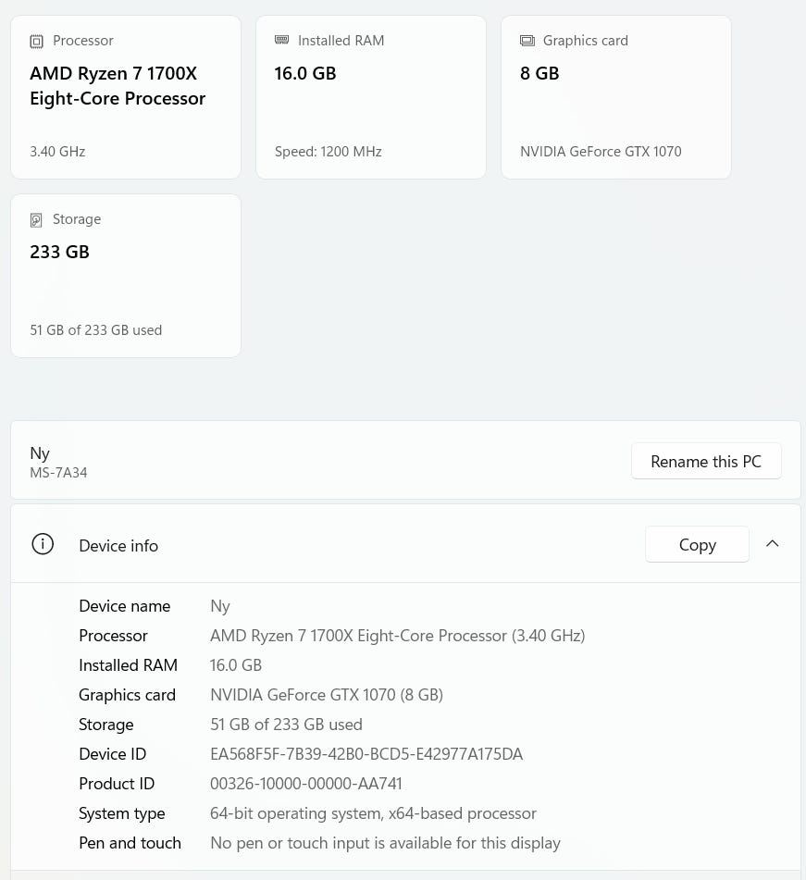Open the Graphics card tile
Image resolution: width=806 pixels, height=880 pixels.
pos(616,97)
